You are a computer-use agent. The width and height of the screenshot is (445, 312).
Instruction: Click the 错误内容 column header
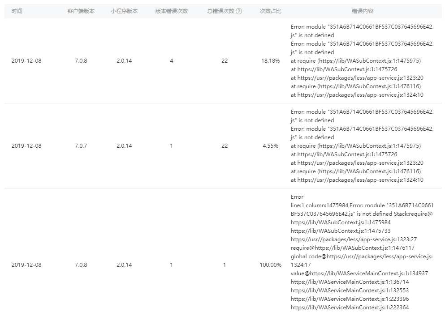(x=363, y=11)
